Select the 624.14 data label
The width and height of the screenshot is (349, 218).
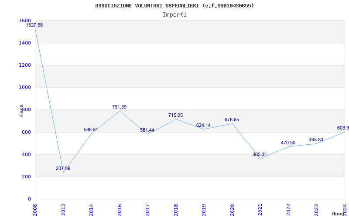coord(203,125)
